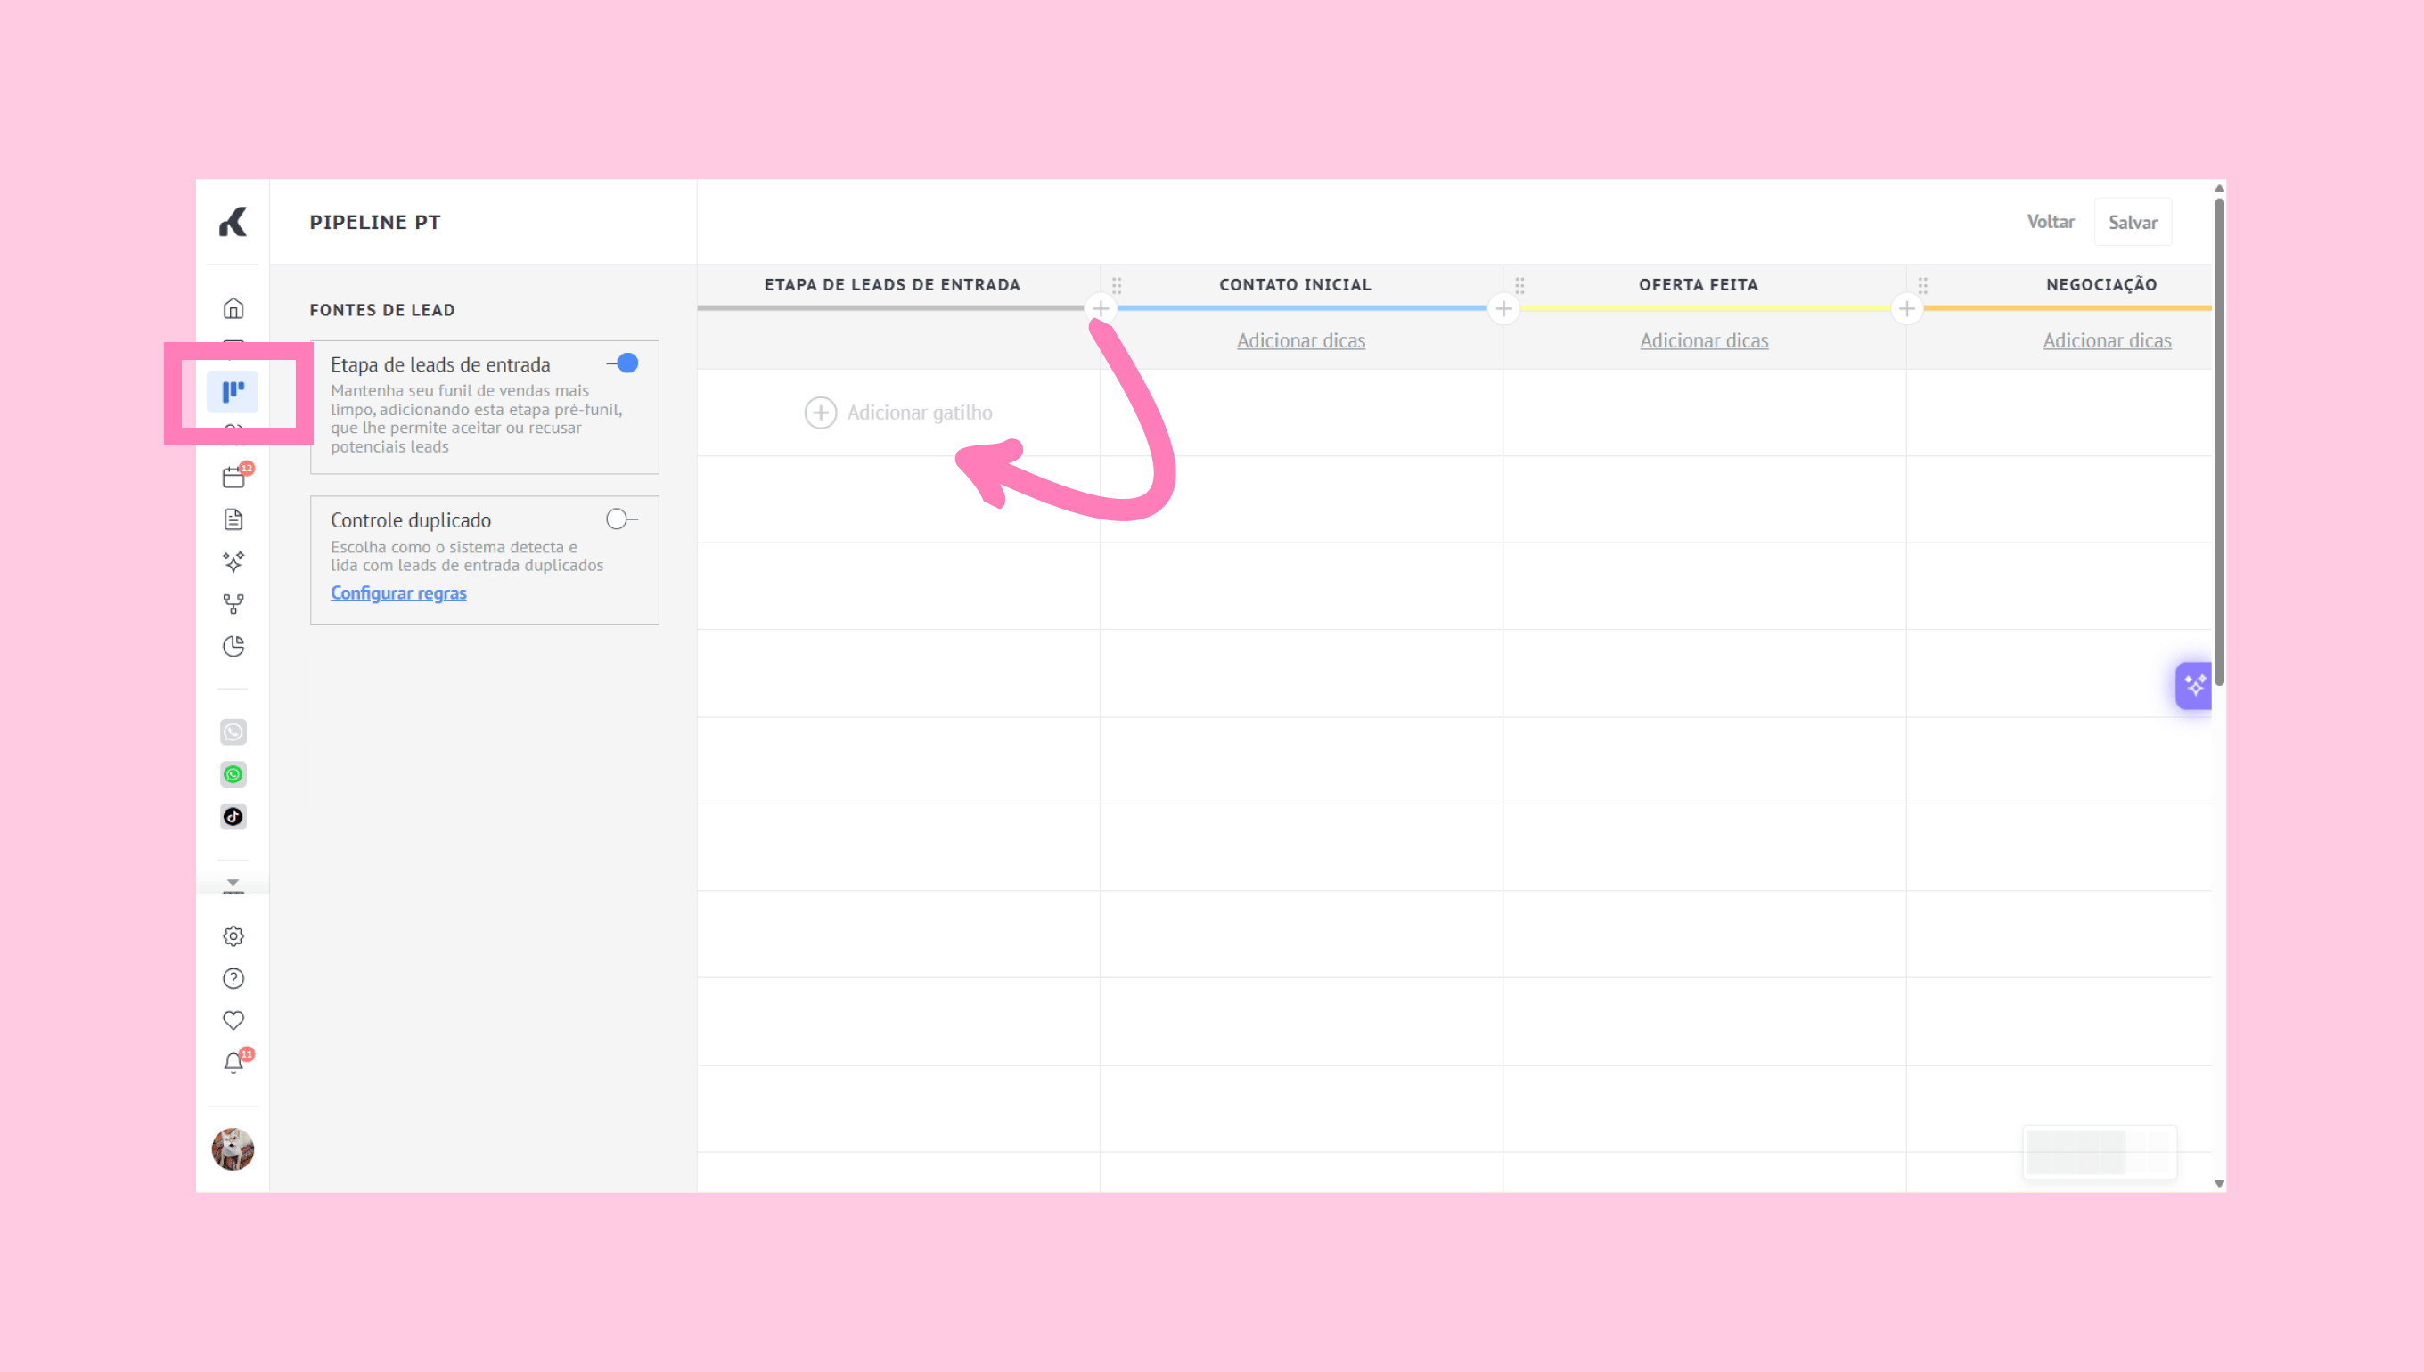Select the Oferta Feita column header
This screenshot has height=1372, width=2424.
click(x=1698, y=284)
